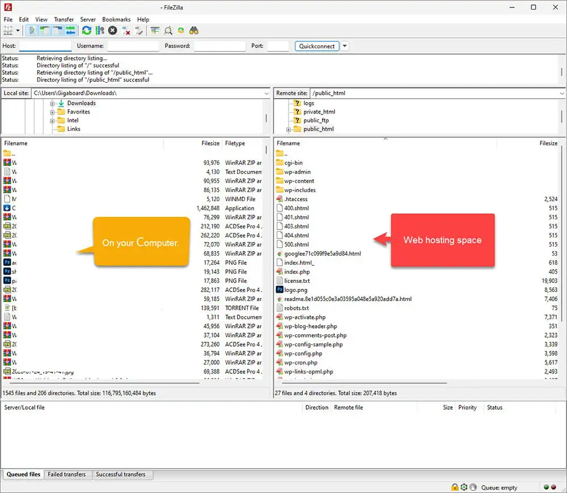The width and height of the screenshot is (567, 493).
Task: Sort remote files by Filename column
Action: (x=288, y=143)
